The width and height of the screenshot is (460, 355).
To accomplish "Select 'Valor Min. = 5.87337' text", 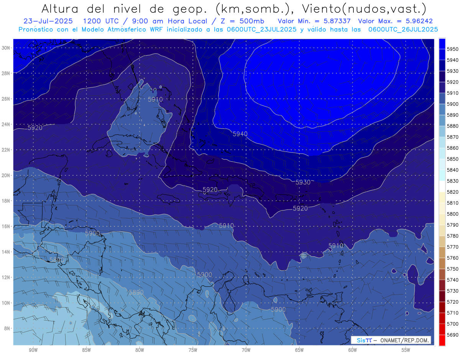I will tap(314, 21).
